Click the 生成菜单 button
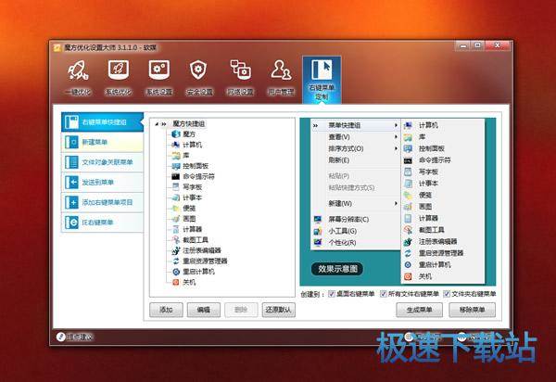Image resolution: width=556 pixels, height=382 pixels. tap(419, 310)
